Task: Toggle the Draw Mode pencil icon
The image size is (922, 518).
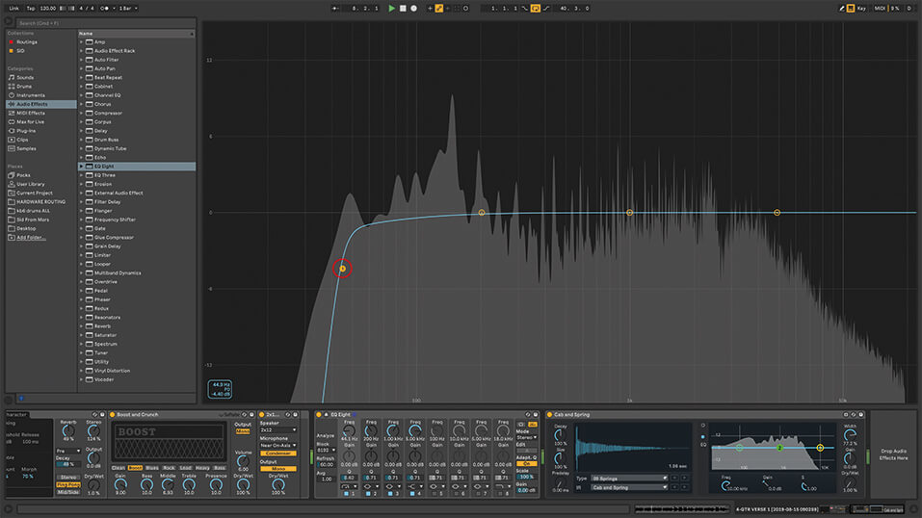Action: point(841,9)
